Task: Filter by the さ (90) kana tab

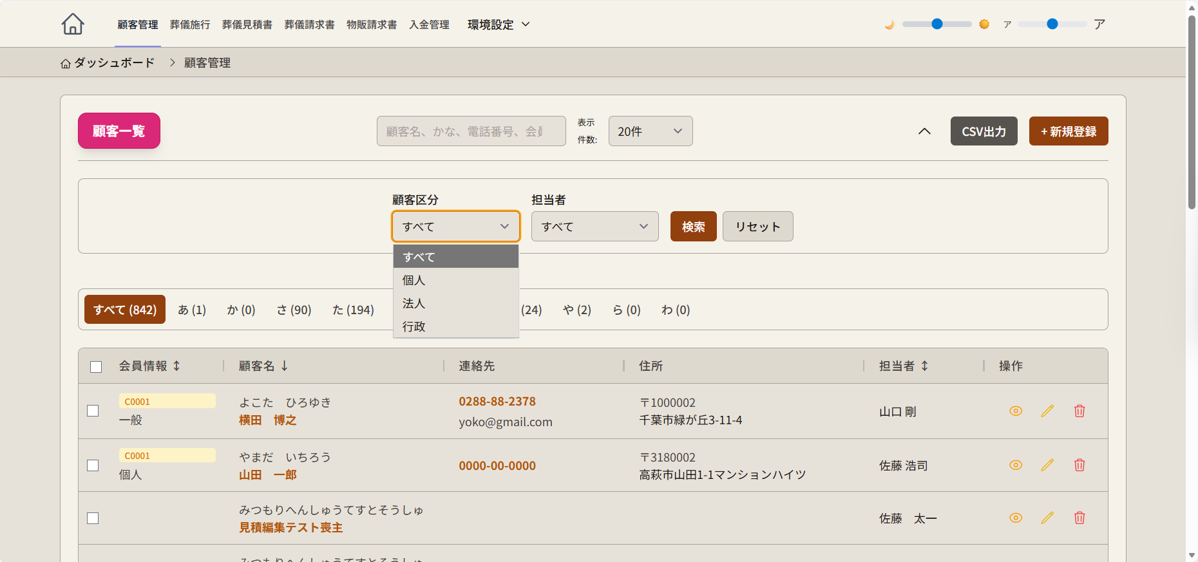Action: (294, 310)
